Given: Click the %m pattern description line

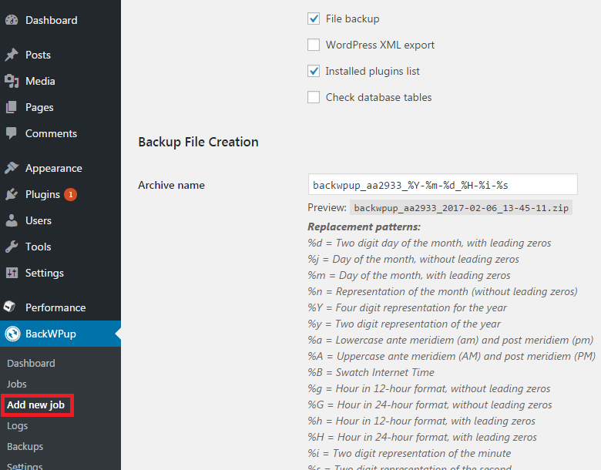Looking at the screenshot, I should (x=409, y=275).
